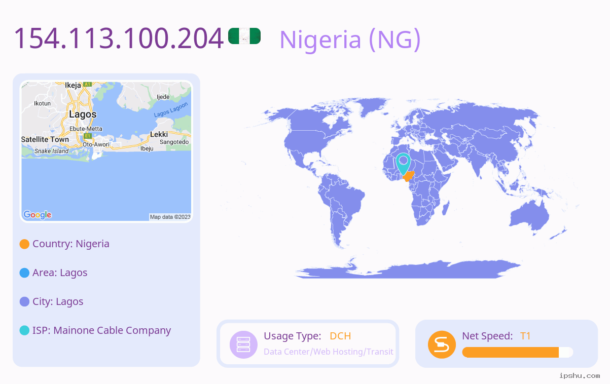Image resolution: width=610 pixels, height=384 pixels.
Task: Click the orange highlighted Nigeria on world map
Action: tap(408, 176)
